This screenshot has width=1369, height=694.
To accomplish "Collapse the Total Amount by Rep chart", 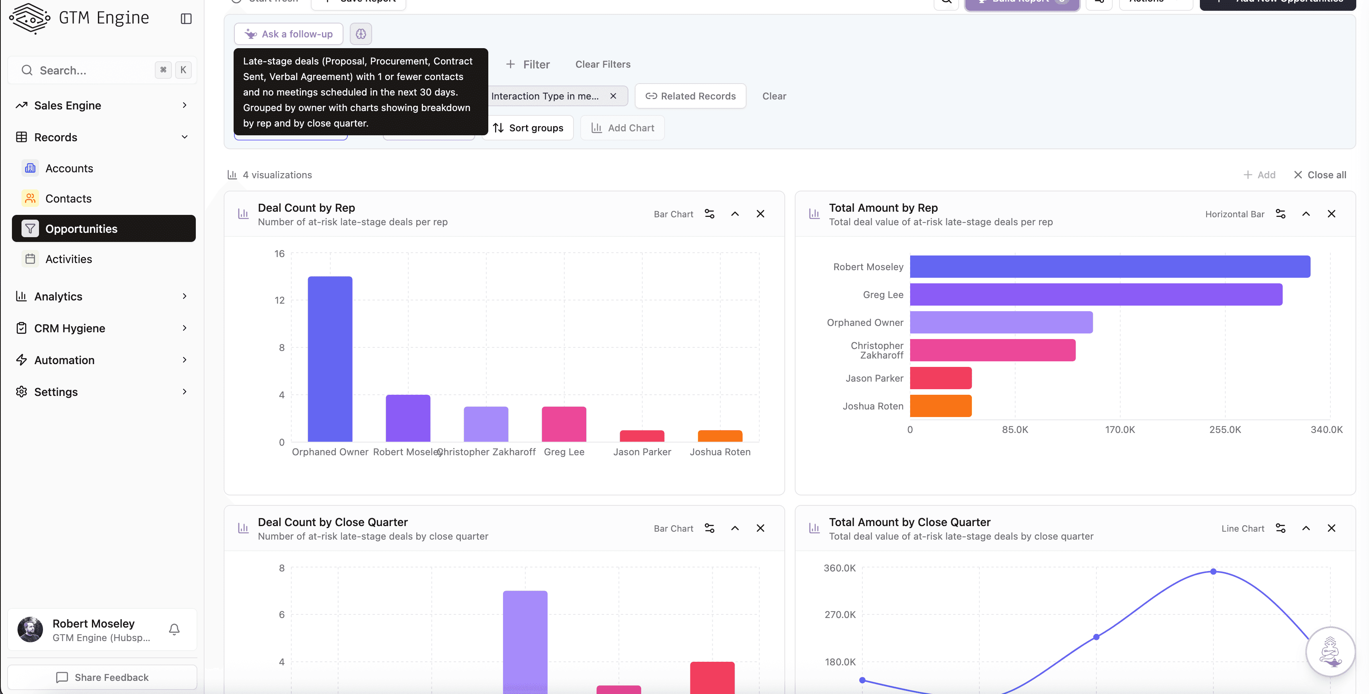I will [x=1306, y=214].
